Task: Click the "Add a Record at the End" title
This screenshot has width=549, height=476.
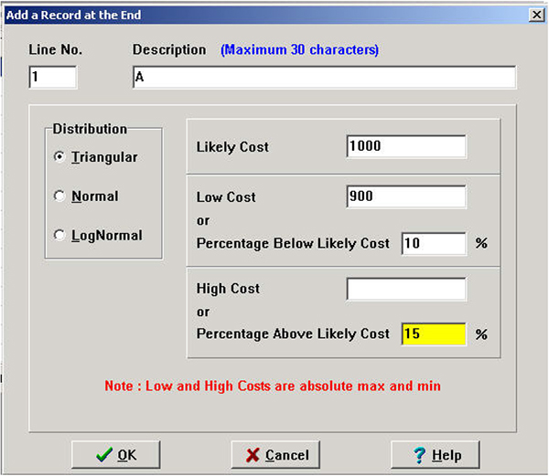Action: (73, 15)
